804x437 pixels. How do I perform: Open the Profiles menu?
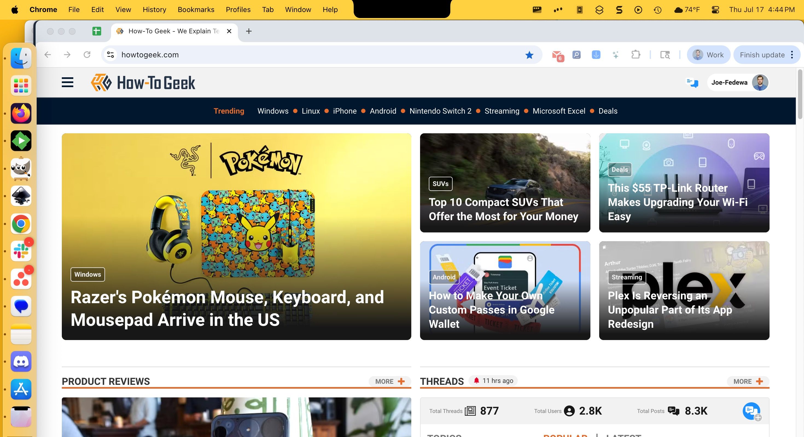click(238, 10)
